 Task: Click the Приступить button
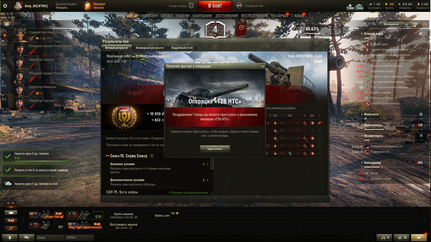pos(215,149)
